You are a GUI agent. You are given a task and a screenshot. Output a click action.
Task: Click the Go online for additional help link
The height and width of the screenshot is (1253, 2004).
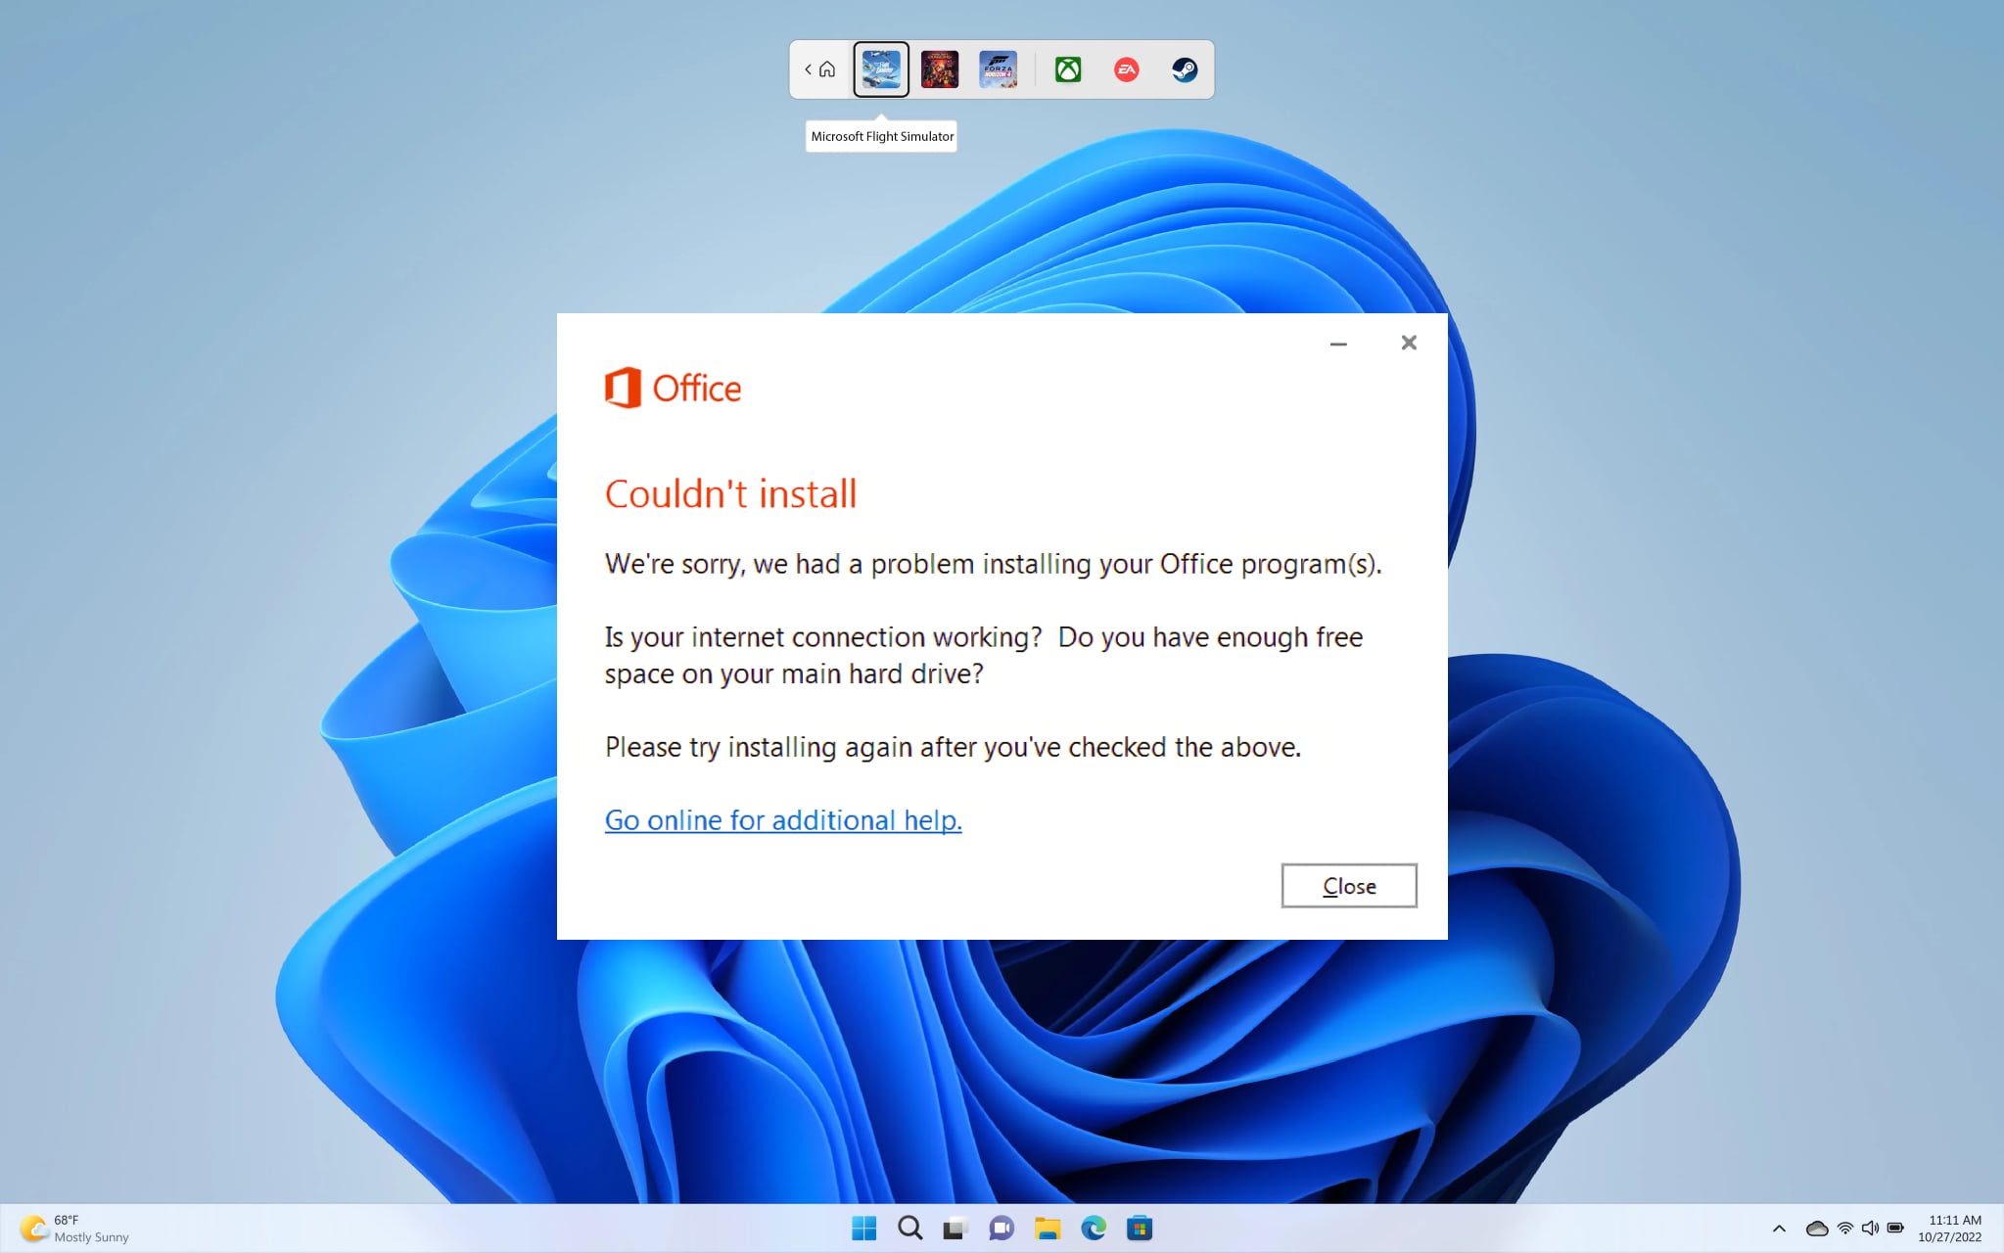(782, 820)
